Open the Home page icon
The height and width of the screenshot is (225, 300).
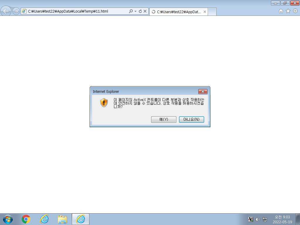tap(281, 11)
